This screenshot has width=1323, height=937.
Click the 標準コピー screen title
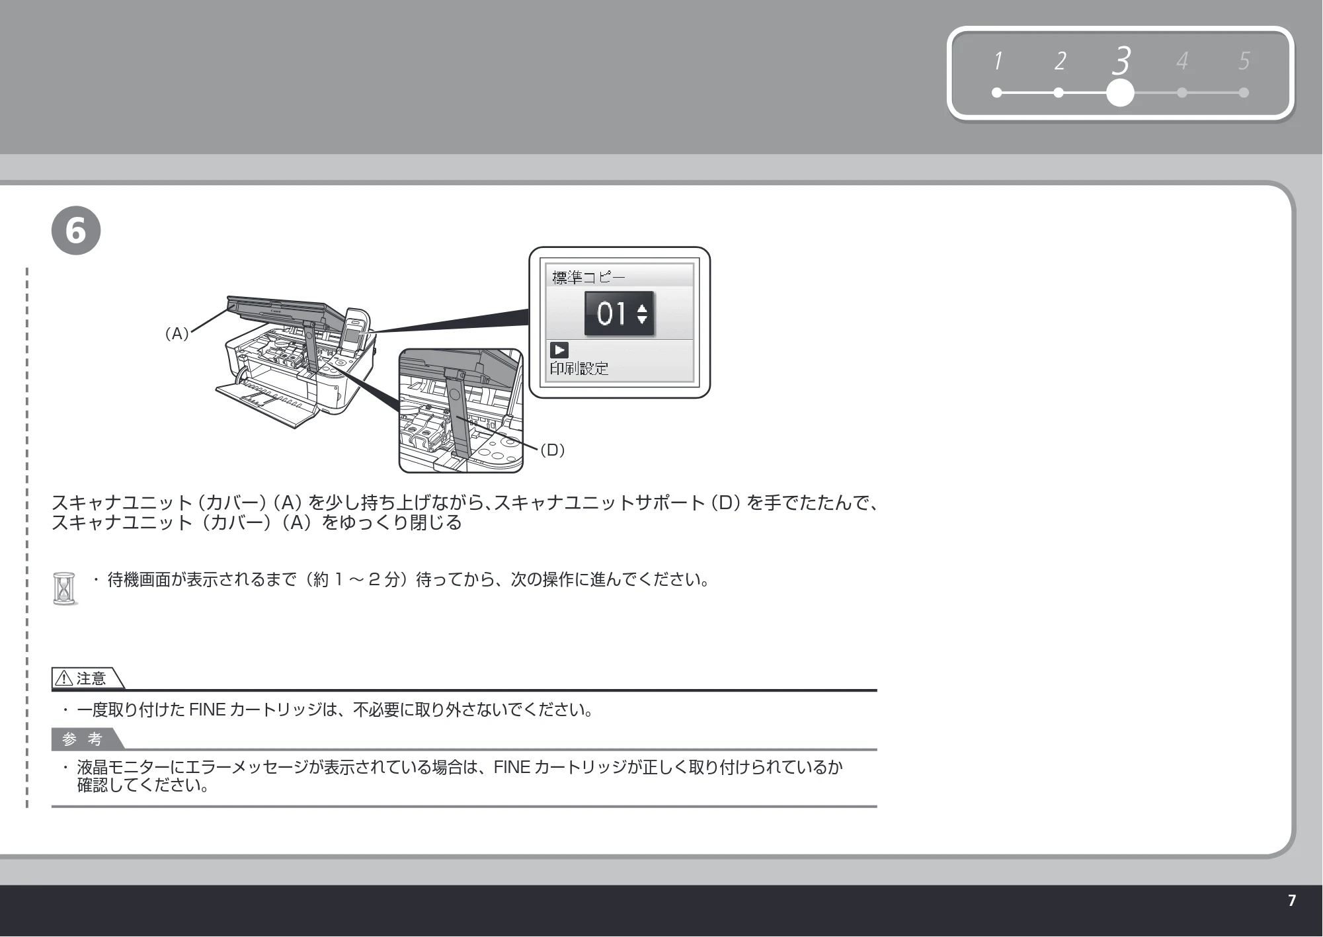tap(588, 278)
